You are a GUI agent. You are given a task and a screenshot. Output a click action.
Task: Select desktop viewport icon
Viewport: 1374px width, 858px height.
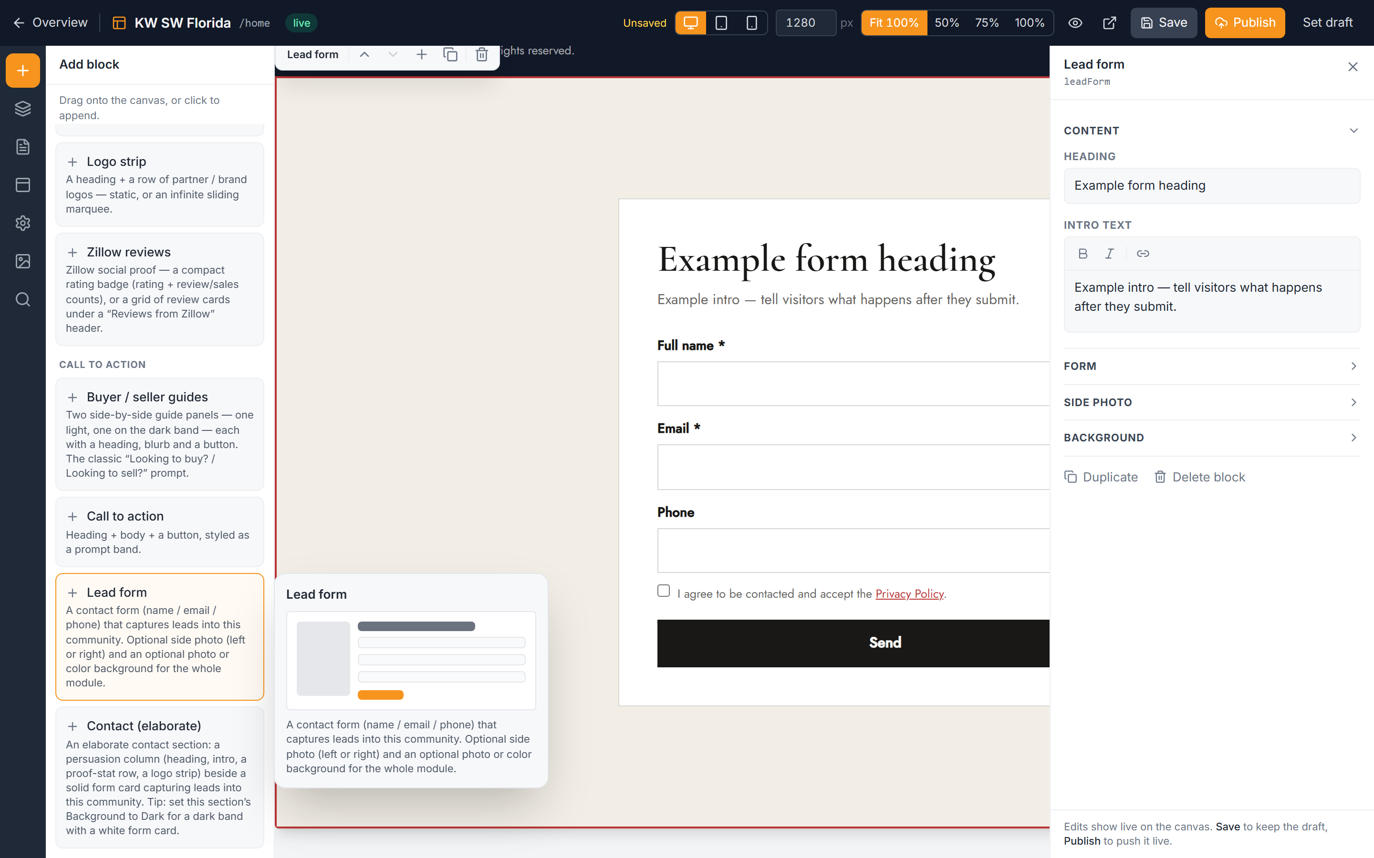point(690,23)
